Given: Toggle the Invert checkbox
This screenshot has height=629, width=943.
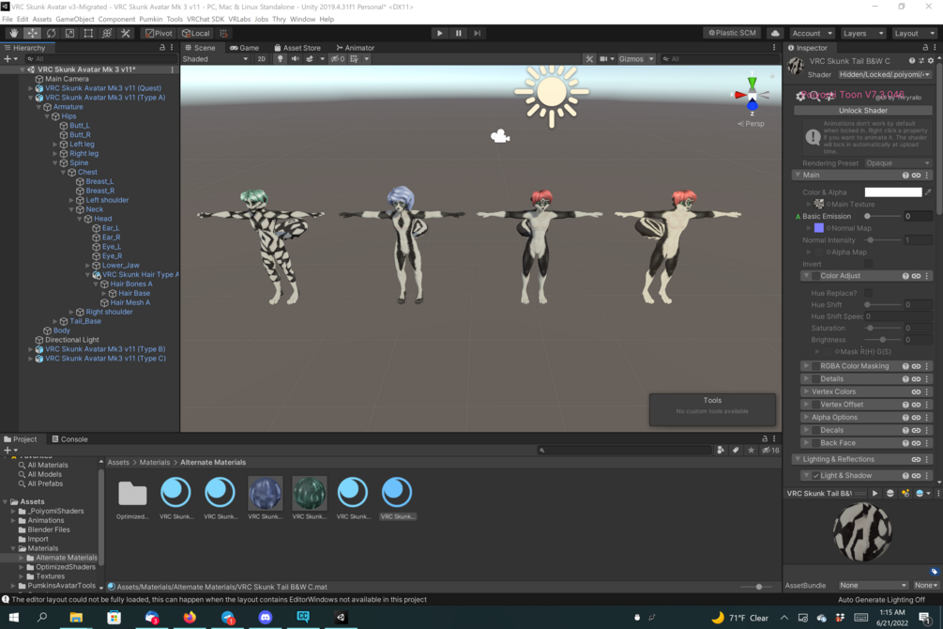Looking at the screenshot, I should 868,264.
